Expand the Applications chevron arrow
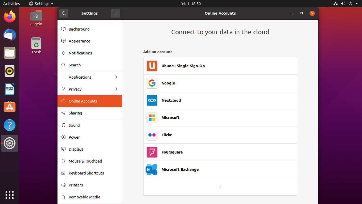 point(116,77)
